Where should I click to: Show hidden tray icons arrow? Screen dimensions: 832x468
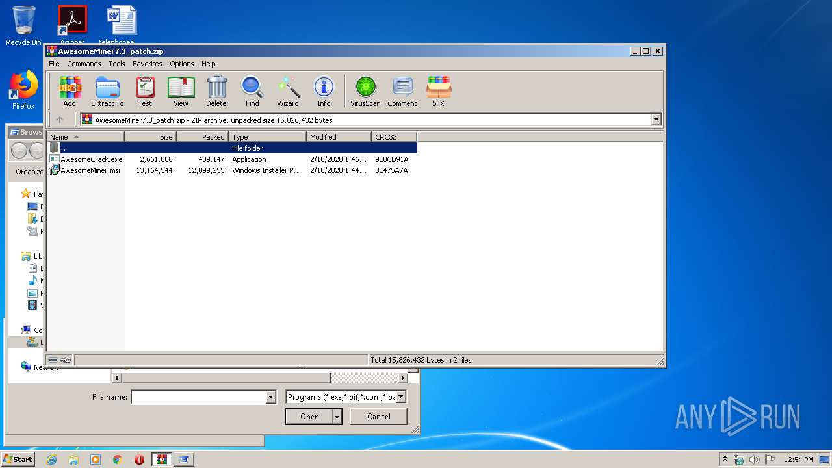click(x=725, y=460)
